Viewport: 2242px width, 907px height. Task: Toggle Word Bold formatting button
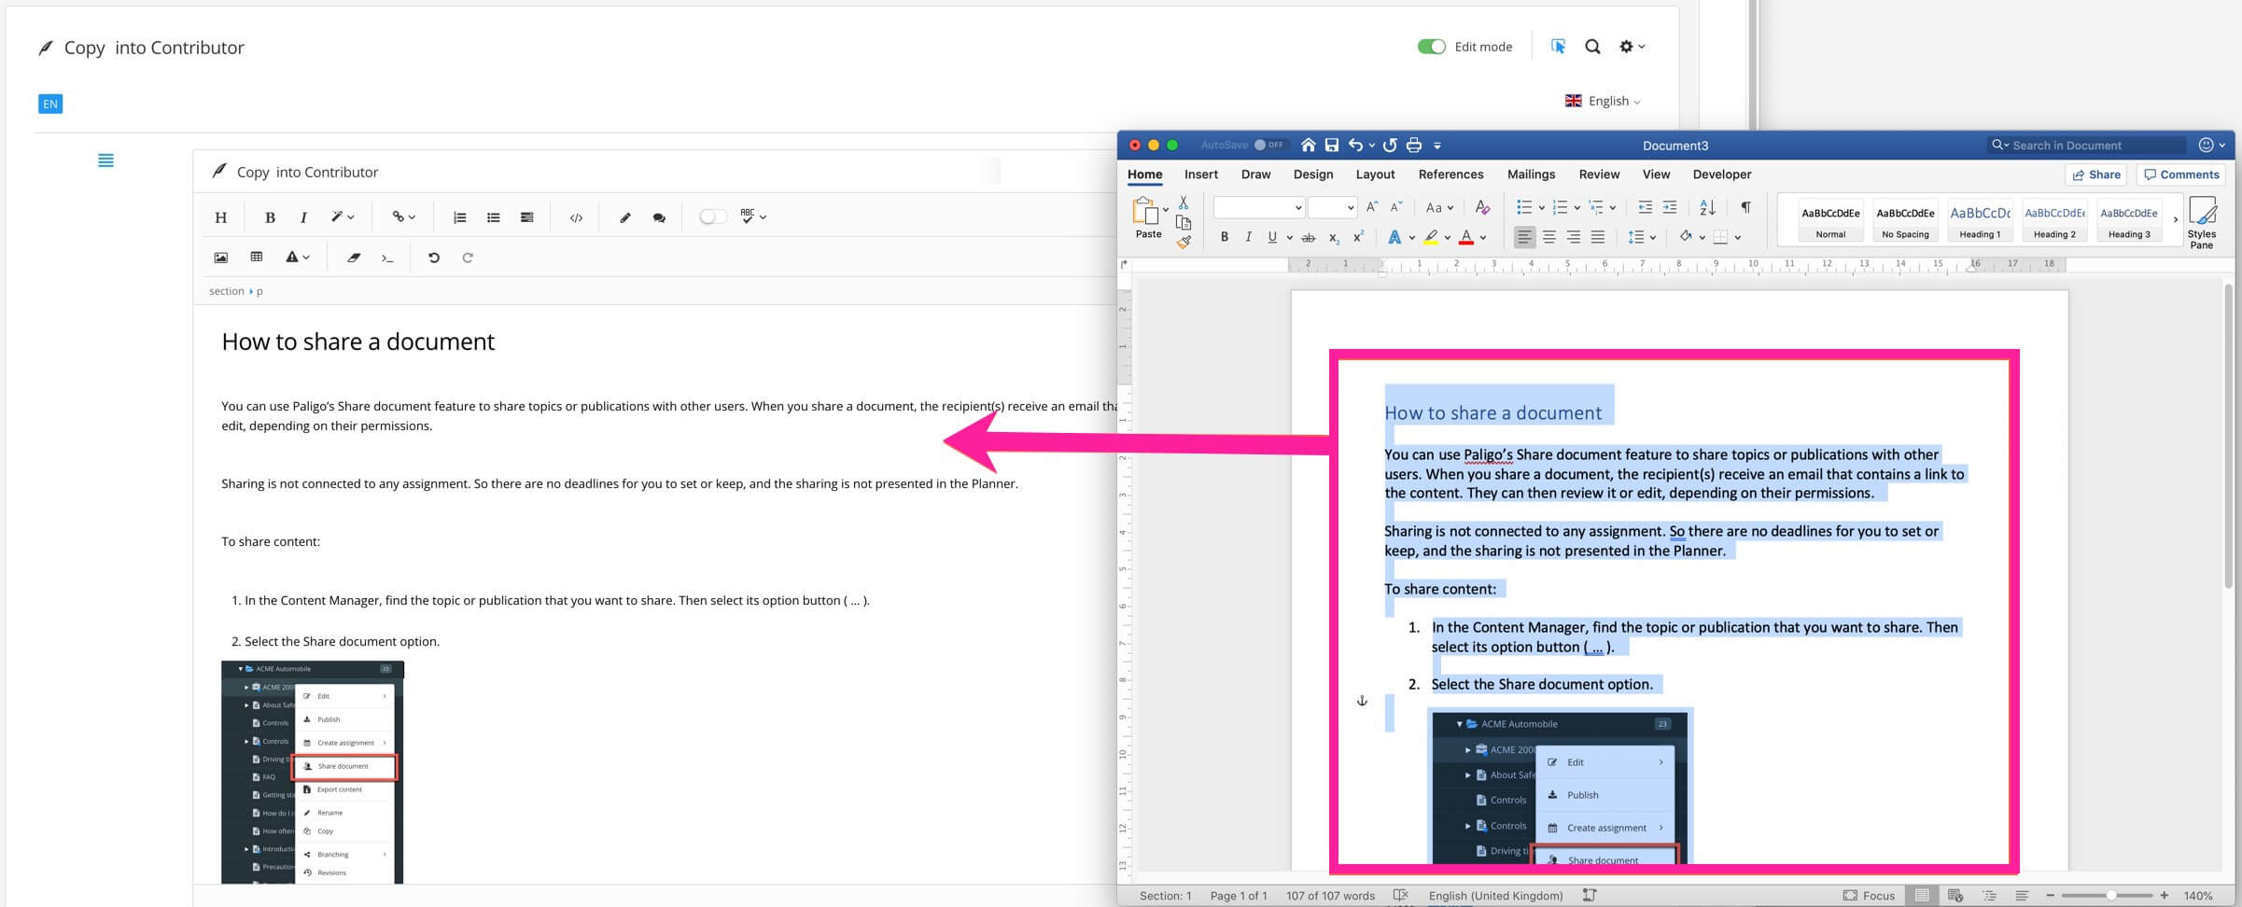pyautogui.click(x=1225, y=237)
